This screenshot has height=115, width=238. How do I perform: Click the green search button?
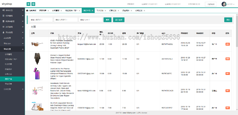[107, 20]
